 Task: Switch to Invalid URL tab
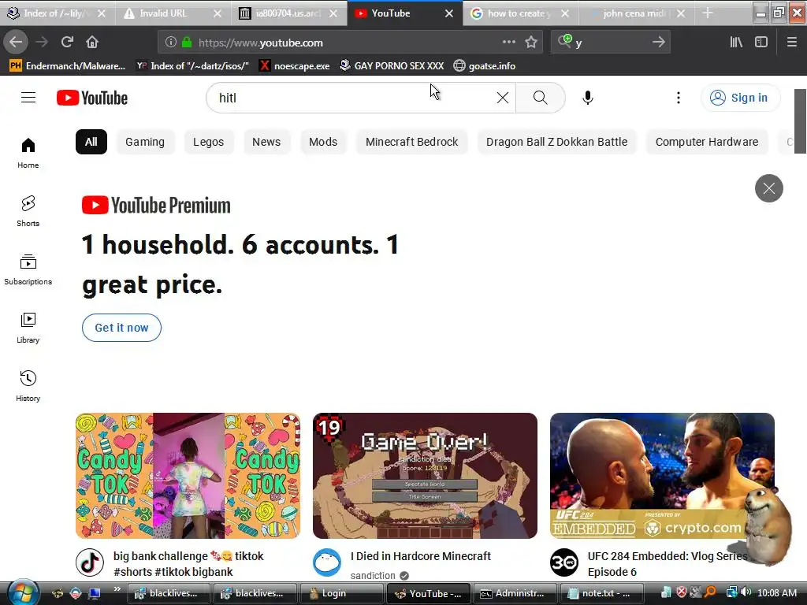coord(173,13)
